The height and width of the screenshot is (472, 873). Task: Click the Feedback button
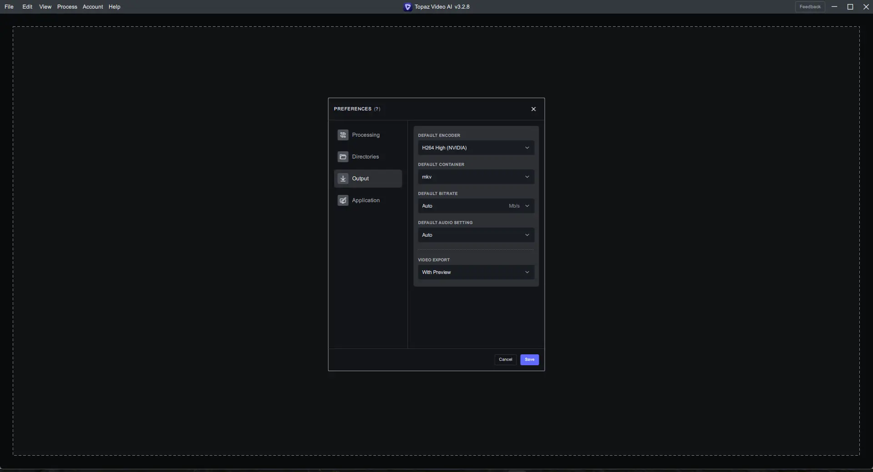pos(810,7)
